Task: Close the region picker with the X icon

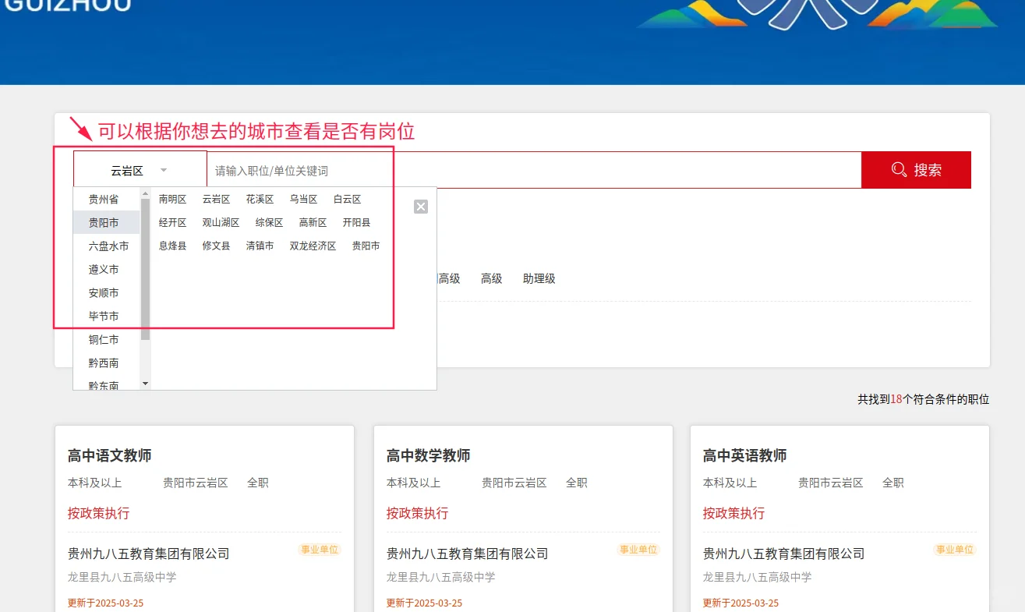Action: click(x=421, y=206)
